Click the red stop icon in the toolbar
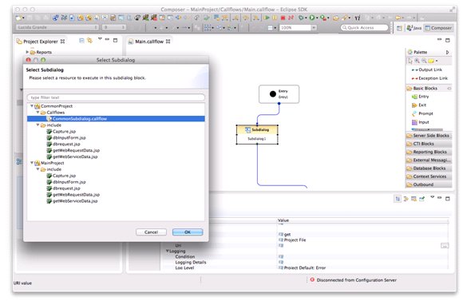This screenshot has height=301, width=463. [283, 18]
